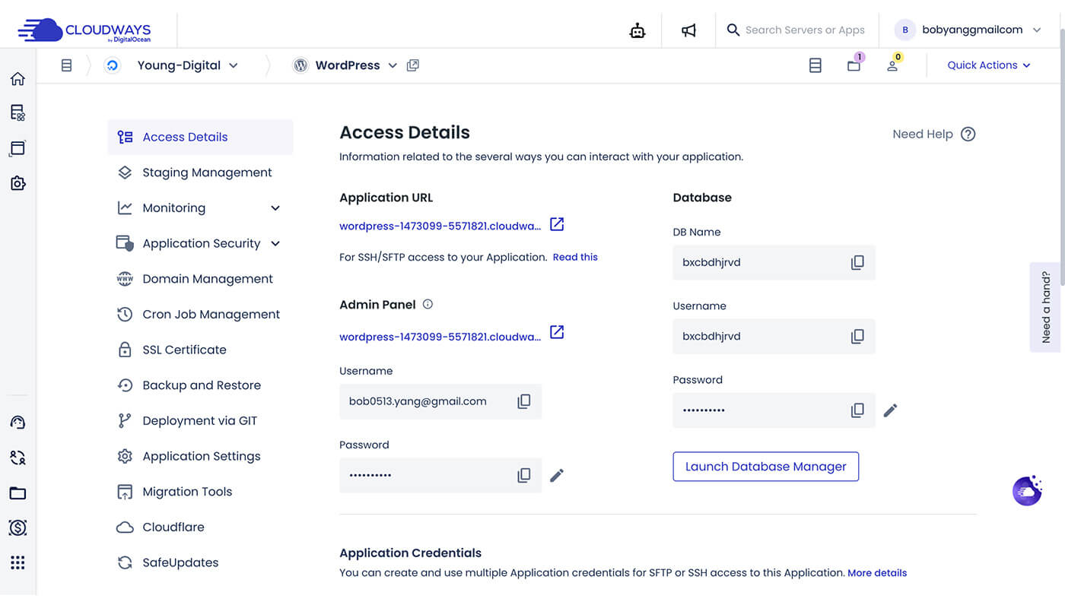Image resolution: width=1065 pixels, height=608 pixels.
Task: Click the Admin Panel info icon
Action: 428,304
